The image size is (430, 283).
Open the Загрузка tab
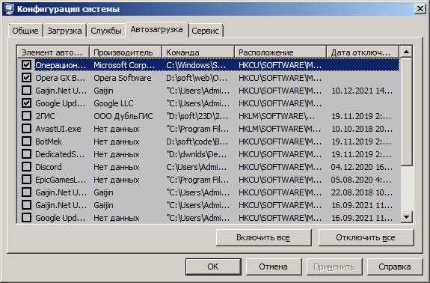tap(64, 31)
